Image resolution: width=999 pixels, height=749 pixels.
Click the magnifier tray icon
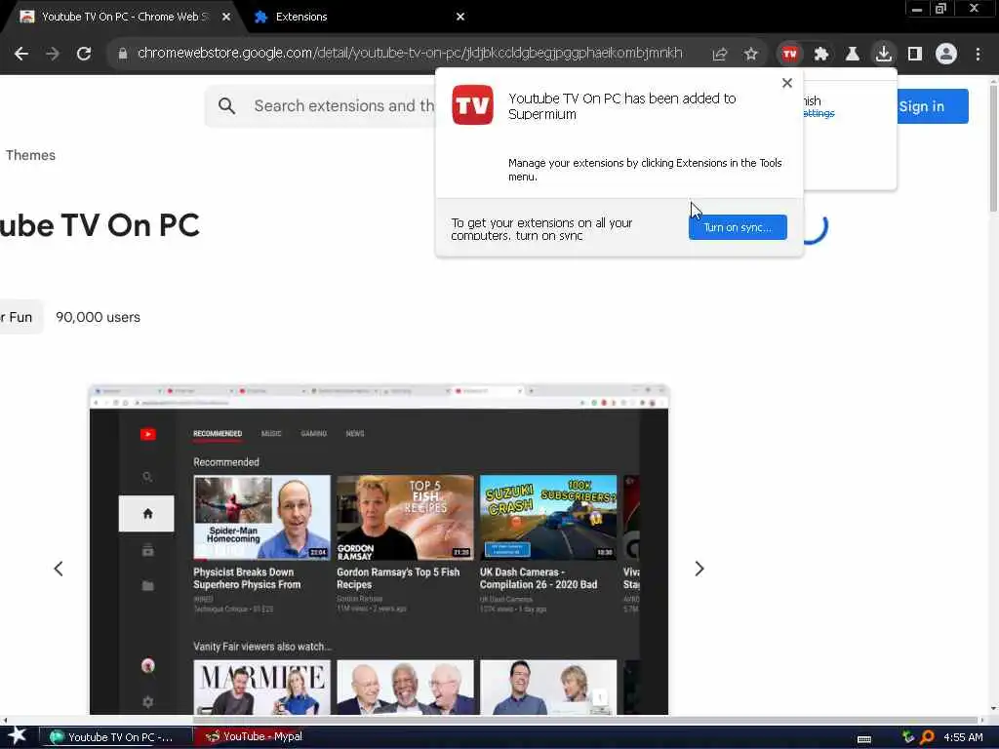click(x=928, y=737)
